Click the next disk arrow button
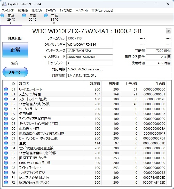This screenshot has width=174, height=189. [x=169, y=31]
